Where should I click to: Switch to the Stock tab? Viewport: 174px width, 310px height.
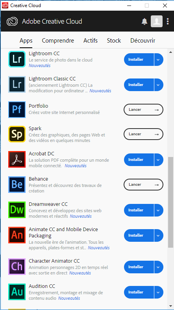(114, 41)
